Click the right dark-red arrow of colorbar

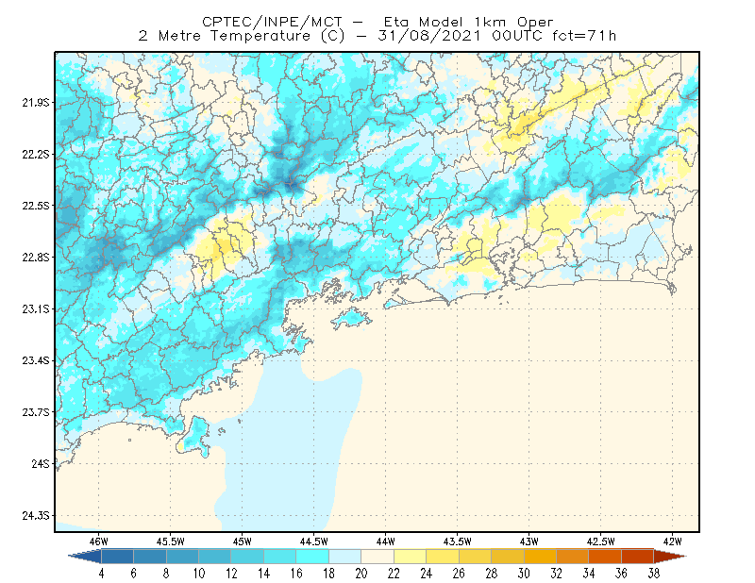(x=670, y=557)
